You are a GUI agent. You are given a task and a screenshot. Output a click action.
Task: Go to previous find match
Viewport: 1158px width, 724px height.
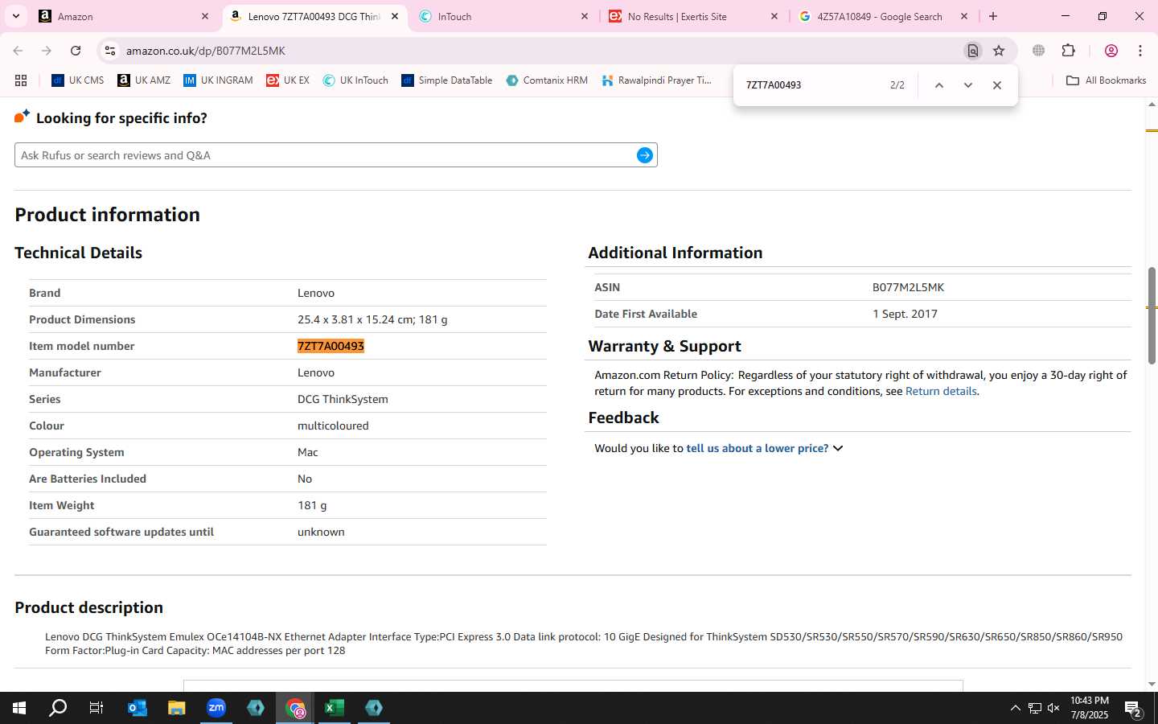click(x=938, y=85)
